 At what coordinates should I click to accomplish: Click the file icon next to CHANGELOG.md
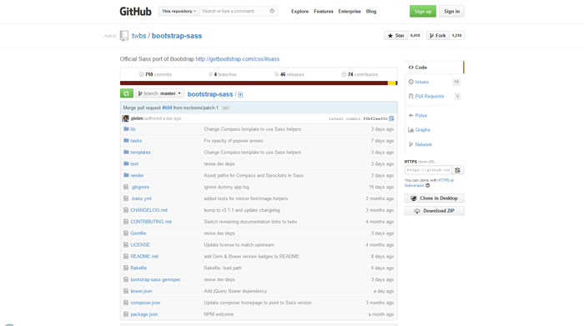126,210
